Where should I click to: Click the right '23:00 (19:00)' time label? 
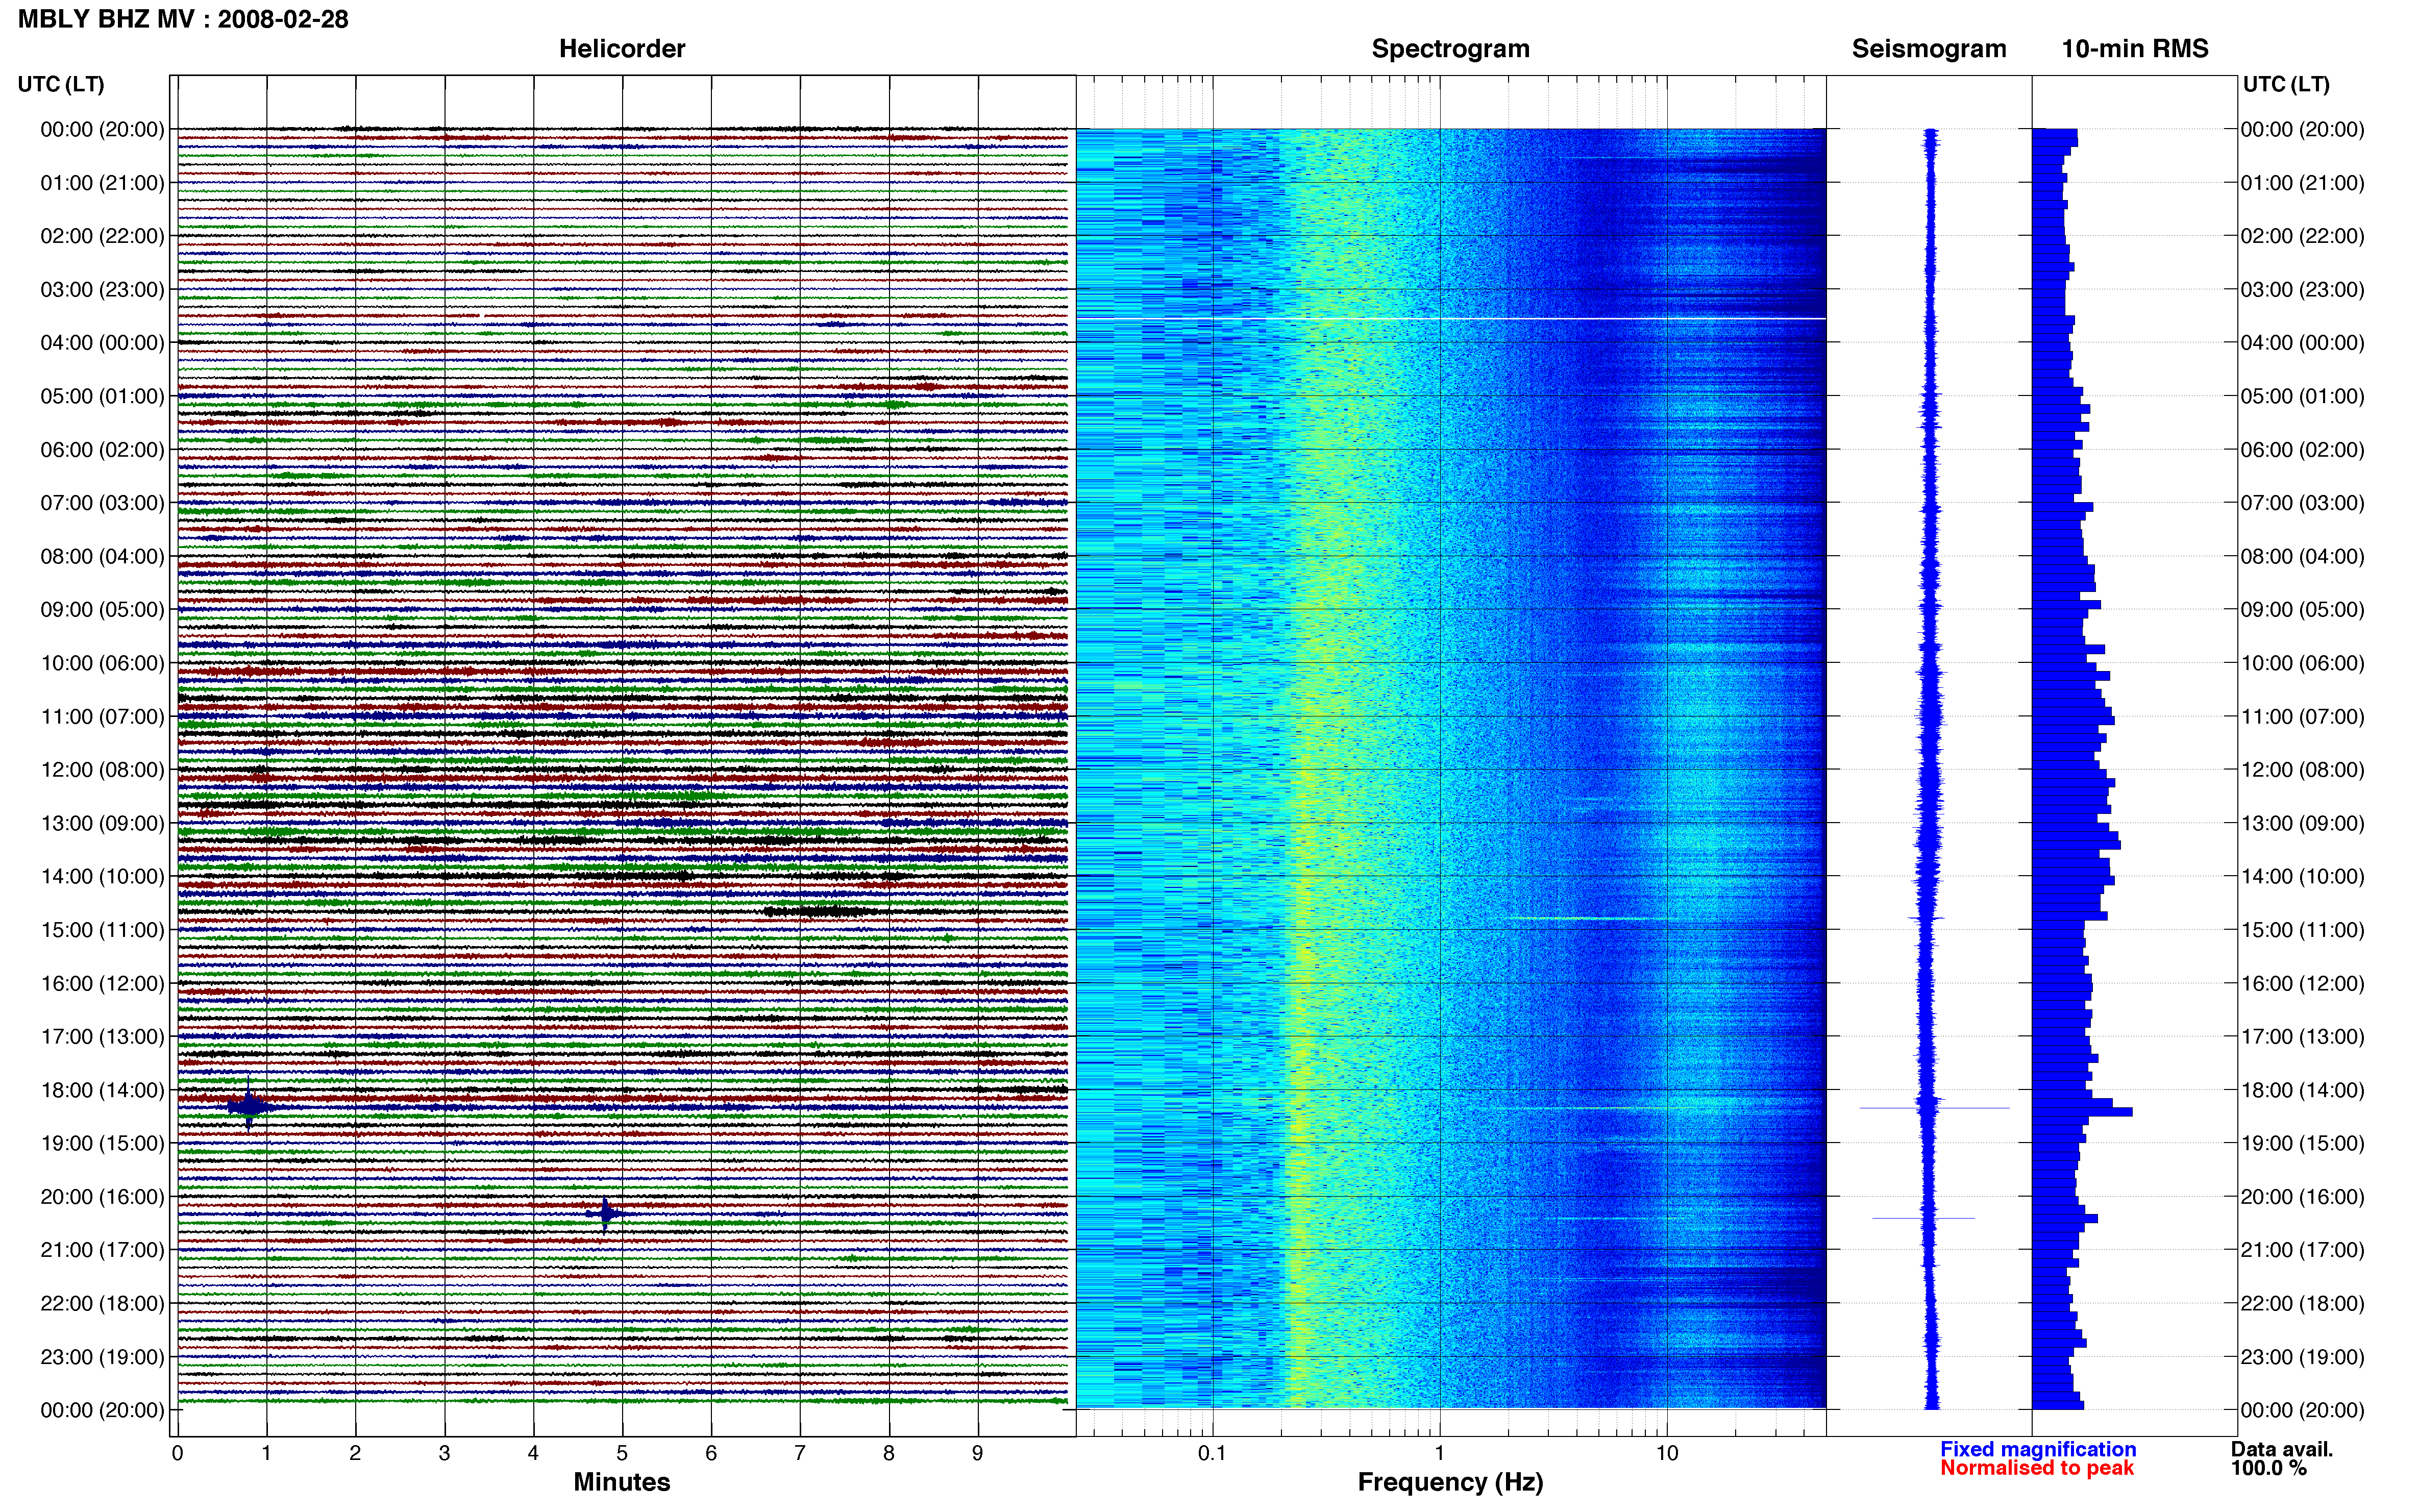click(x=2302, y=1357)
